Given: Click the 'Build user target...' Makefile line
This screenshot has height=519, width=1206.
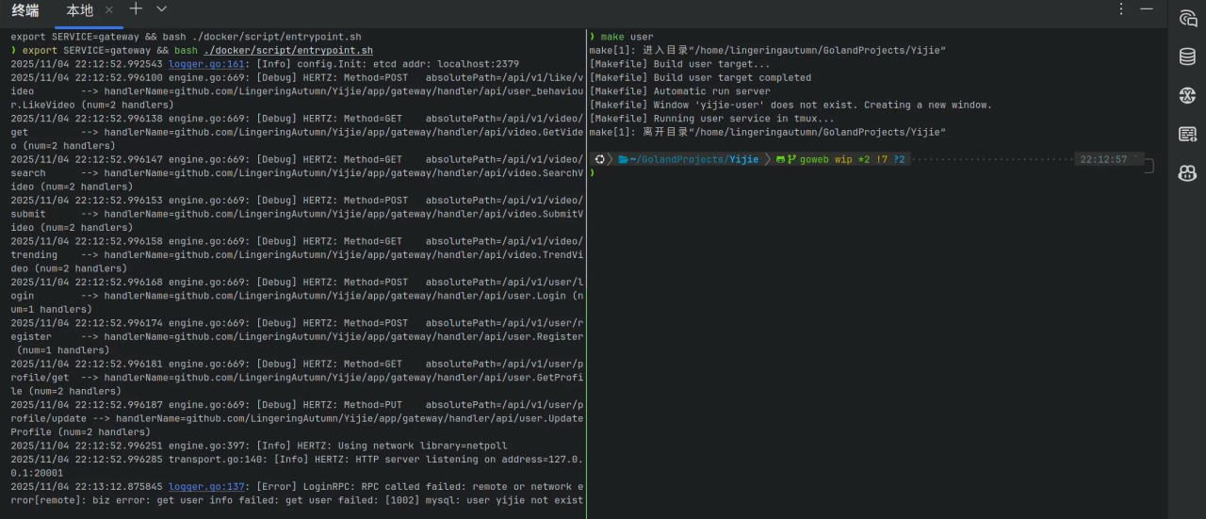Looking at the screenshot, I should coord(679,64).
